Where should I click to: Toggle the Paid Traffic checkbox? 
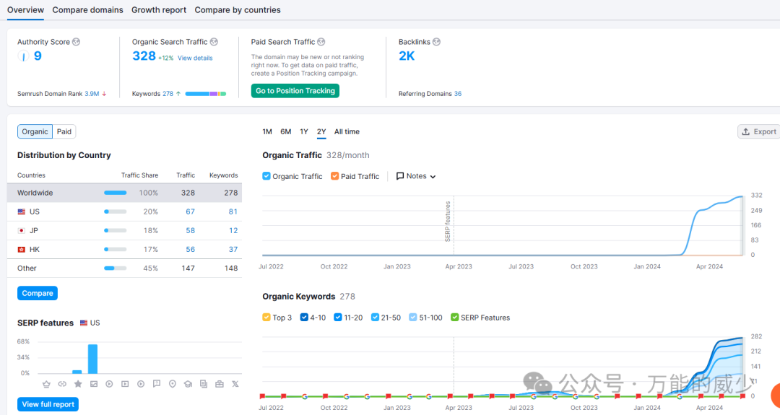[x=335, y=176]
